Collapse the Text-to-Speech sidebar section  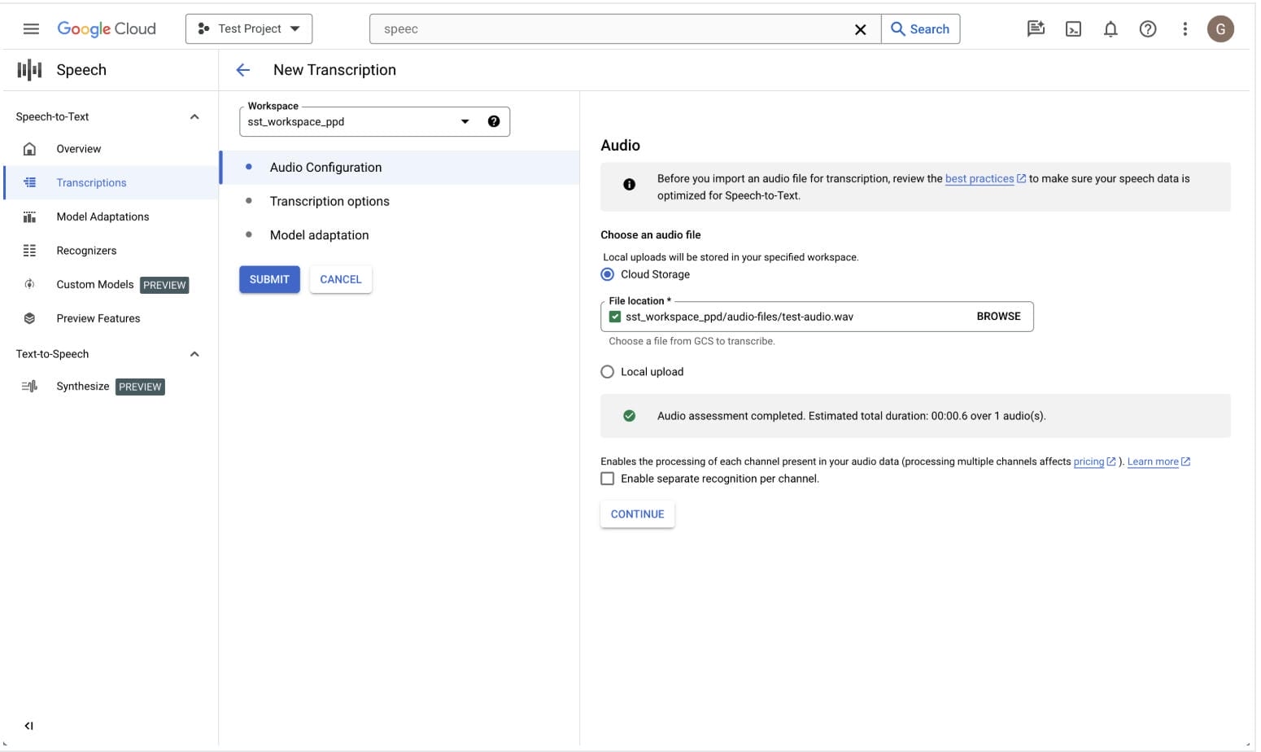click(194, 354)
